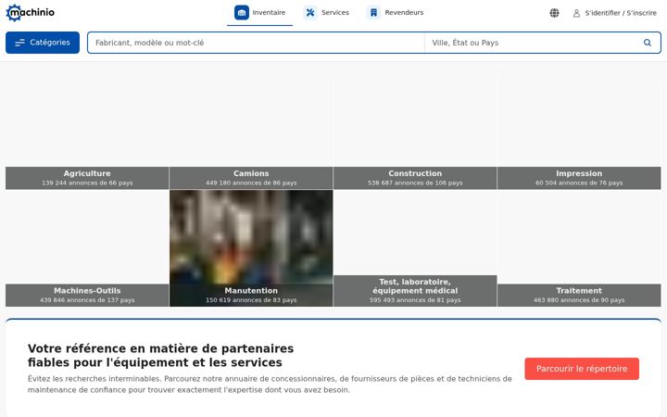Click '60 504 annonces de 76 pays' text
Viewport: 667px width, 417px height.
579,183
